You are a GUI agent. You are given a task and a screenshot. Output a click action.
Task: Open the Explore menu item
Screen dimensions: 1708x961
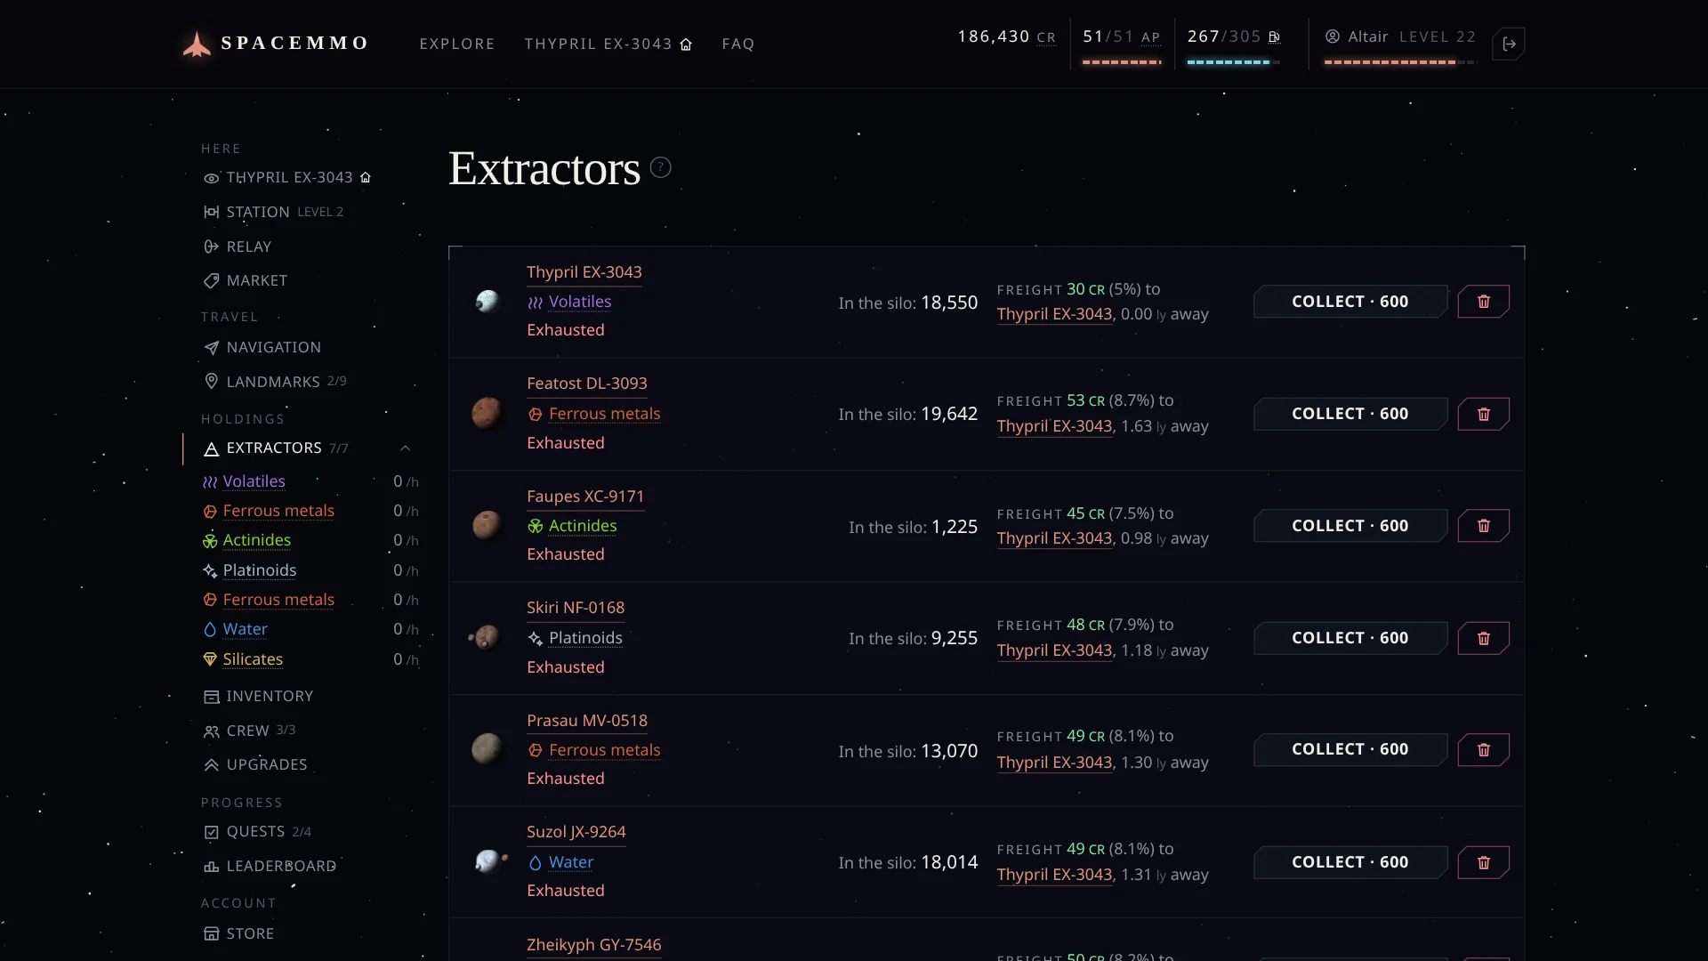[457, 44]
